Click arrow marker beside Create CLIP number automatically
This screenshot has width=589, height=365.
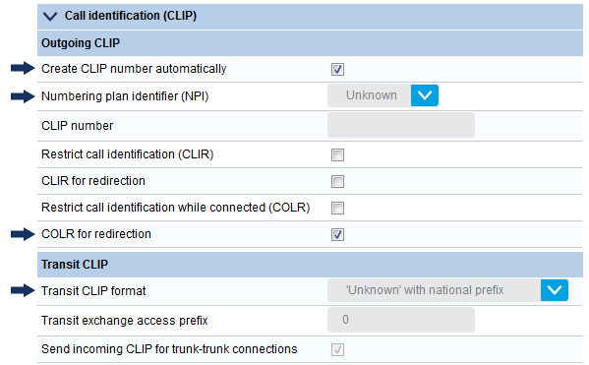pos(23,68)
